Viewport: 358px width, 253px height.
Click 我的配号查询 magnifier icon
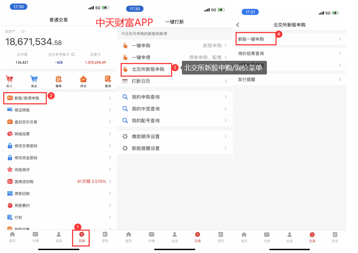tap(125, 121)
